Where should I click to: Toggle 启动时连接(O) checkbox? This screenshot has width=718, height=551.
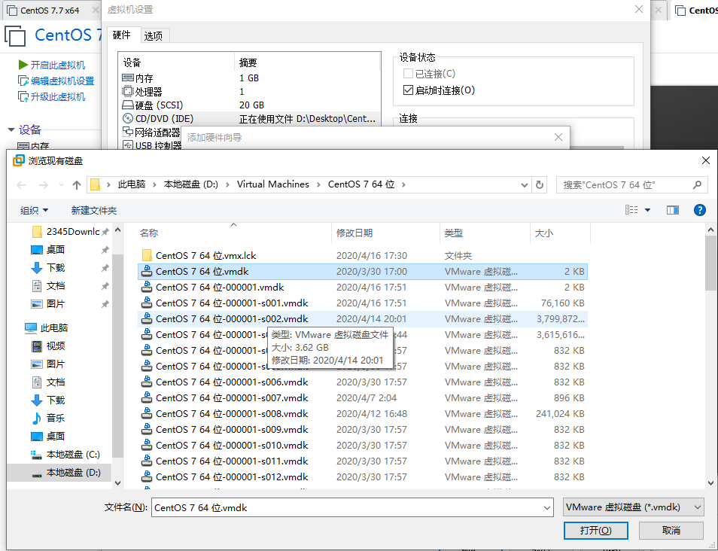pos(408,90)
